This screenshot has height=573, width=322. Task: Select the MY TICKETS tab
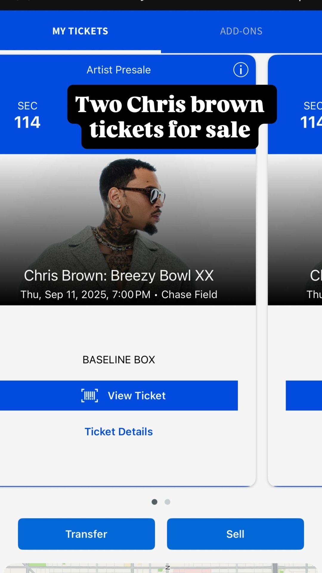80,31
